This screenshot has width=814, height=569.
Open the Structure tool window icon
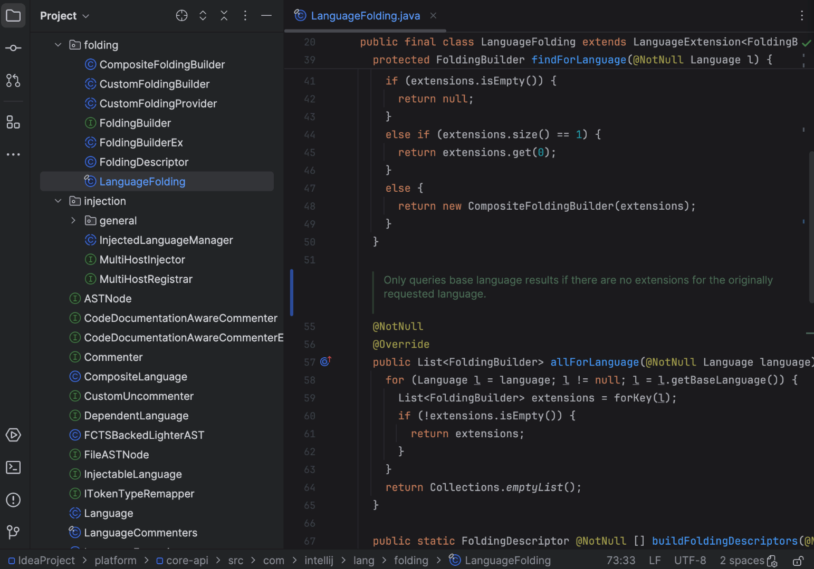click(13, 122)
